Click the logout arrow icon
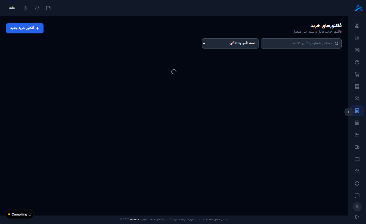 [357, 217]
